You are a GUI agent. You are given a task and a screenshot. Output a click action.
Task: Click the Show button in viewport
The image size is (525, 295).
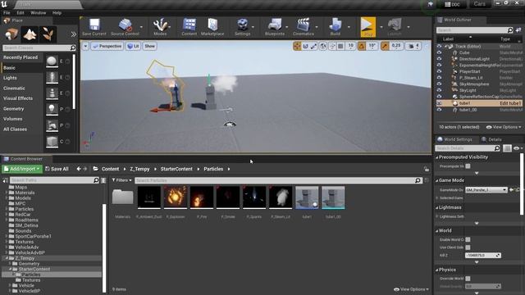click(x=149, y=46)
